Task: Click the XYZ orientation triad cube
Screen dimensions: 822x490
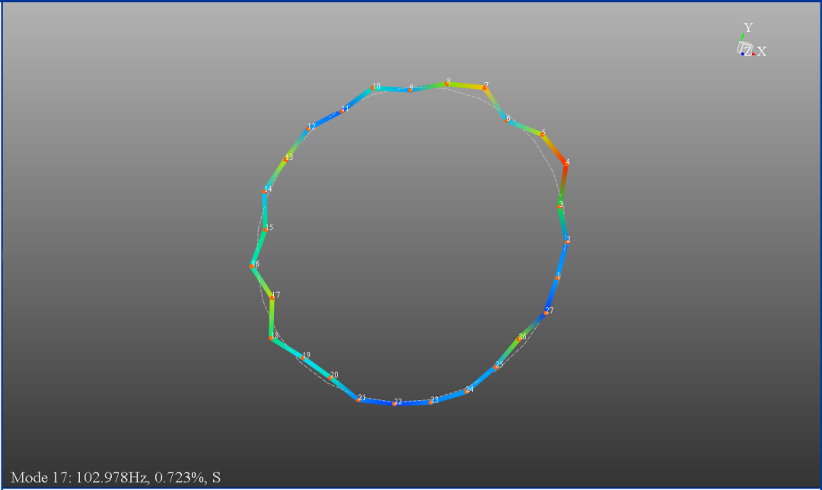Action: point(744,48)
